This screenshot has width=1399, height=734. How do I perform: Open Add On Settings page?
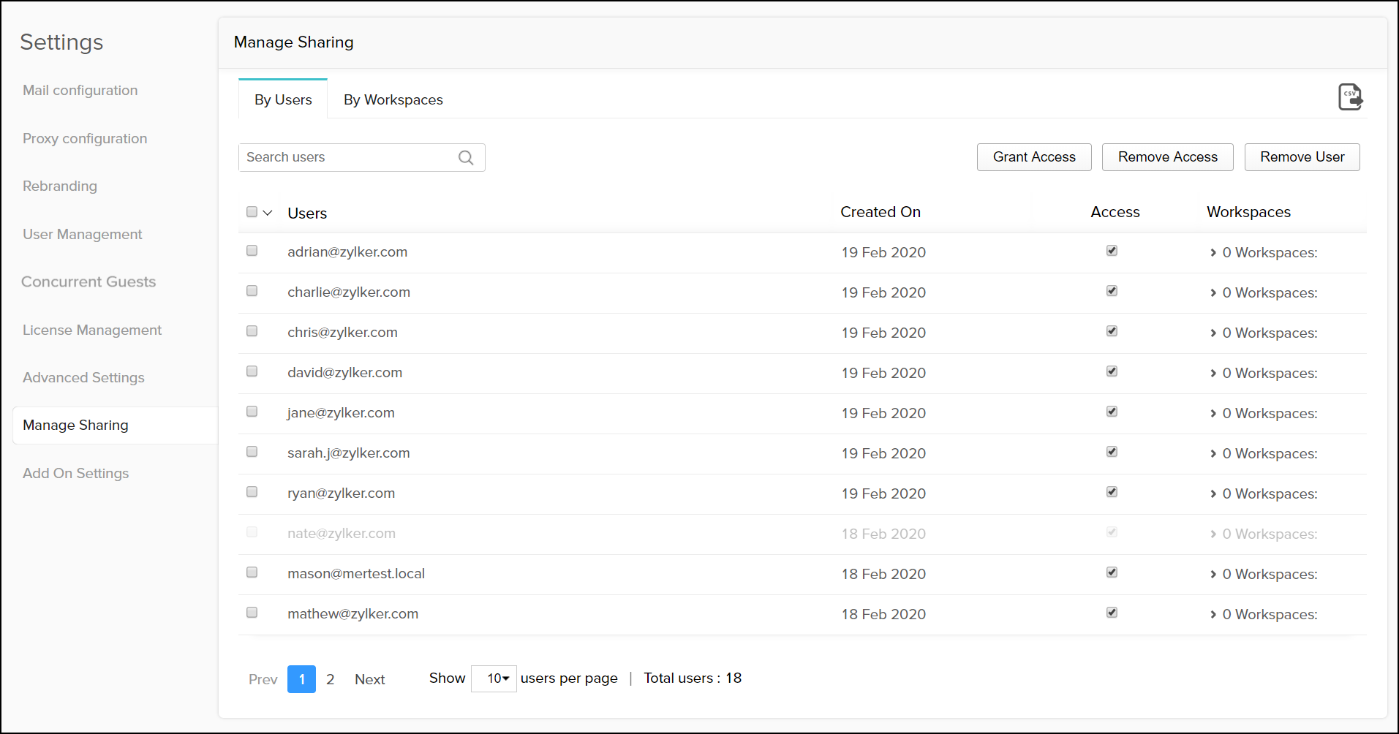(76, 473)
